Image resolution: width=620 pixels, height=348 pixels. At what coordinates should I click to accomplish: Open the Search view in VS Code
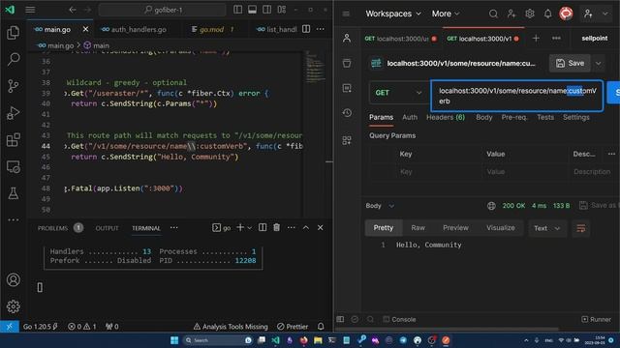[13, 59]
